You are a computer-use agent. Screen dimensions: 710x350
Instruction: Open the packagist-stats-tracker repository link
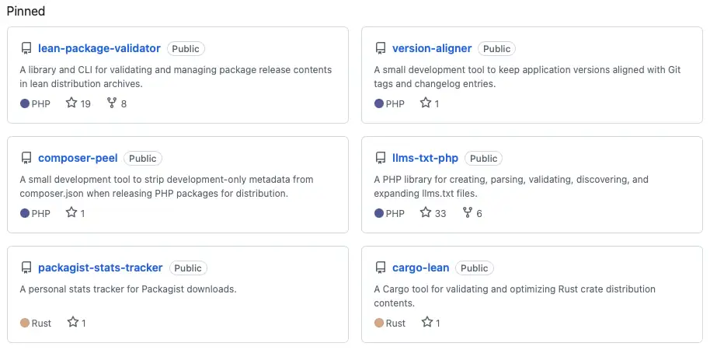(x=100, y=268)
